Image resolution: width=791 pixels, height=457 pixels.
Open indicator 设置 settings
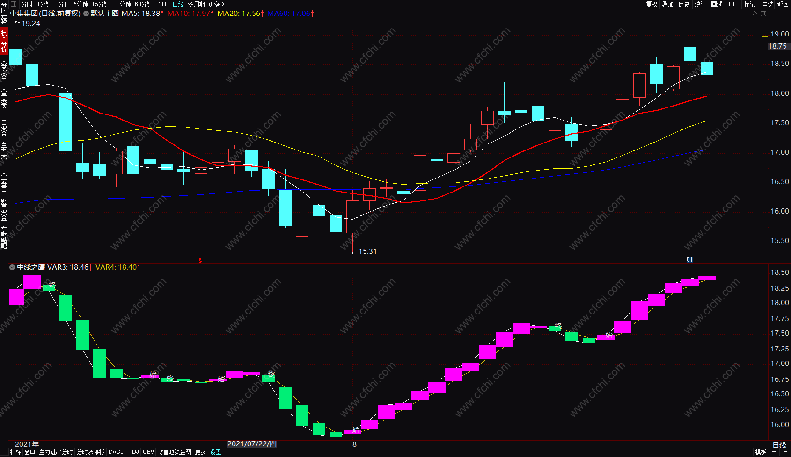coord(216,452)
